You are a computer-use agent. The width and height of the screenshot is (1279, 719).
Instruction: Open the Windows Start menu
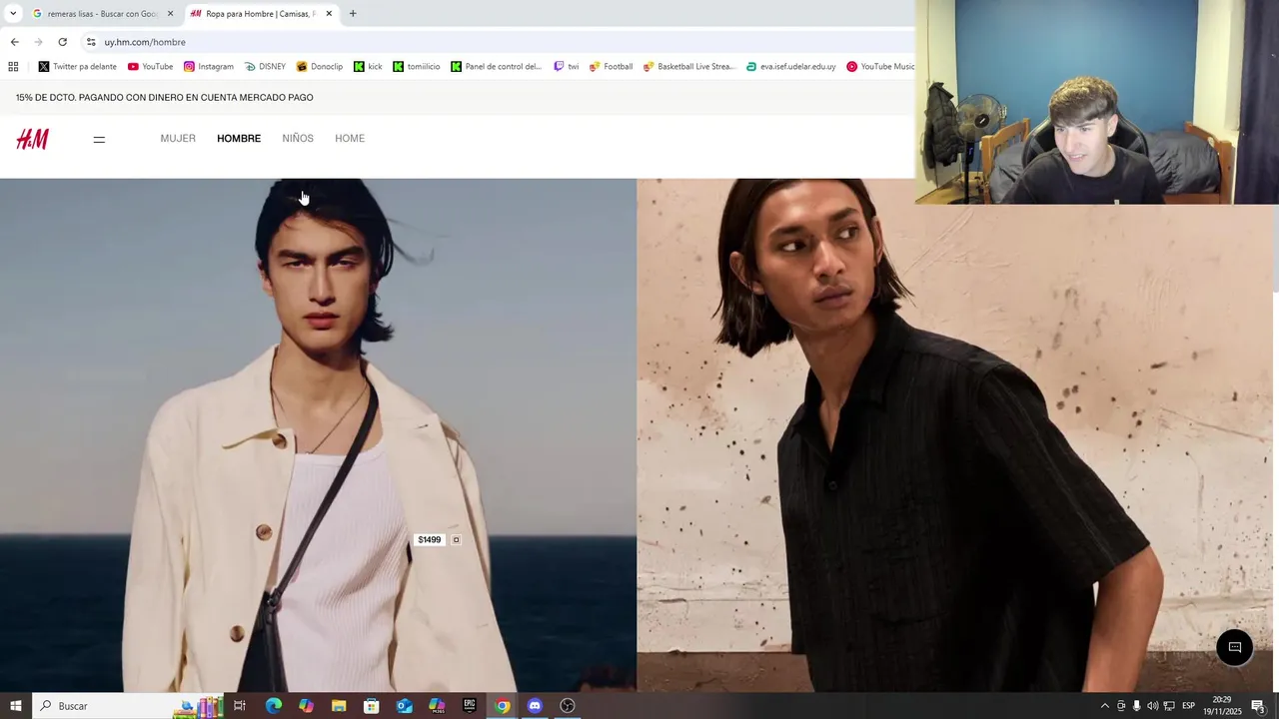(x=15, y=706)
